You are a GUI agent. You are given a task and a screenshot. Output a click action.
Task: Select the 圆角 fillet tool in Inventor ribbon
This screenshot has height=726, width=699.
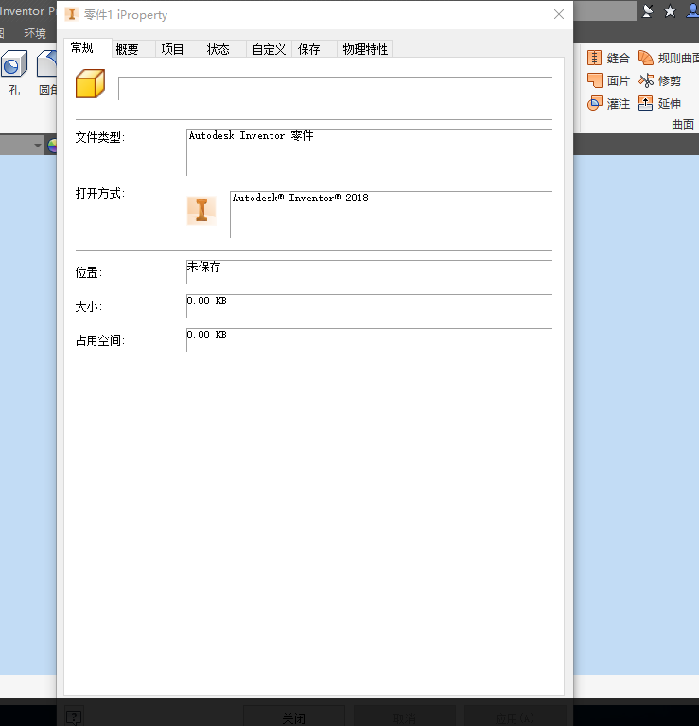[x=46, y=73]
